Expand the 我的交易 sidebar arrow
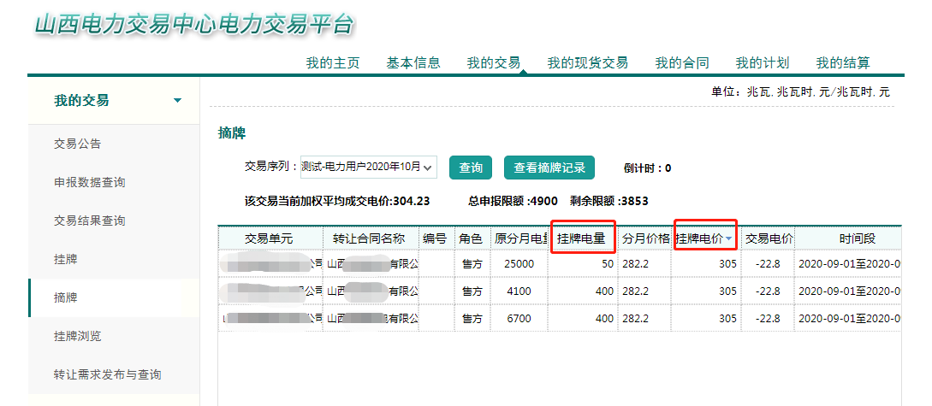 click(177, 101)
